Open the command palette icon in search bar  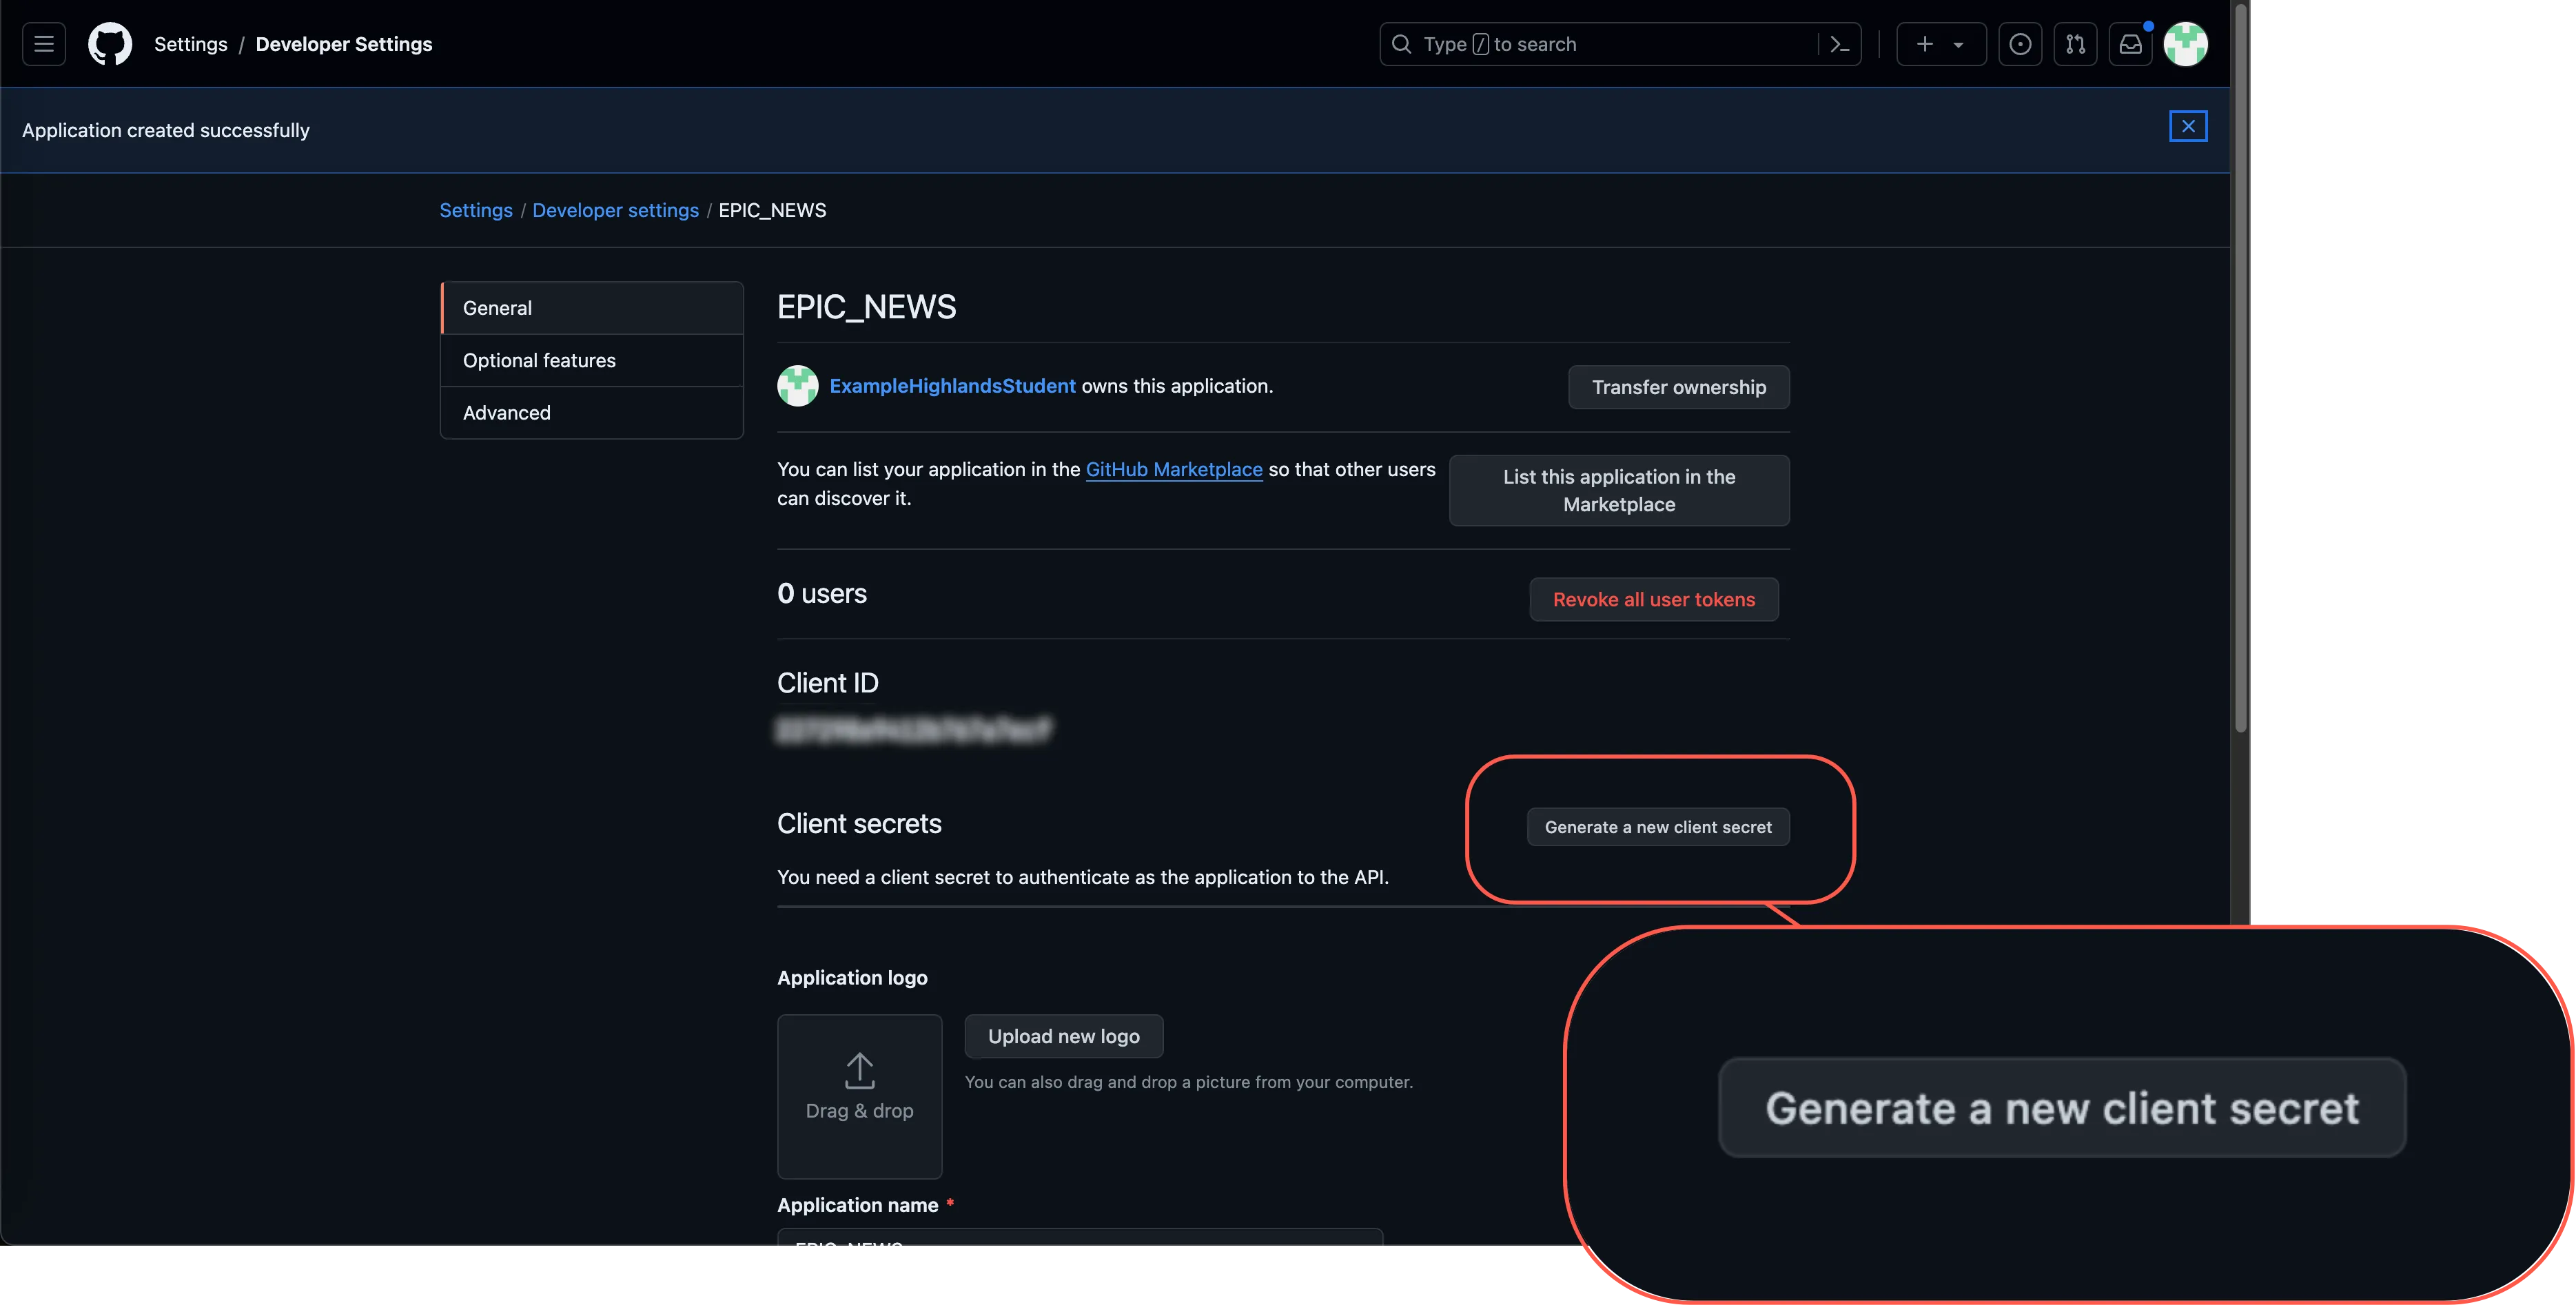(1839, 44)
